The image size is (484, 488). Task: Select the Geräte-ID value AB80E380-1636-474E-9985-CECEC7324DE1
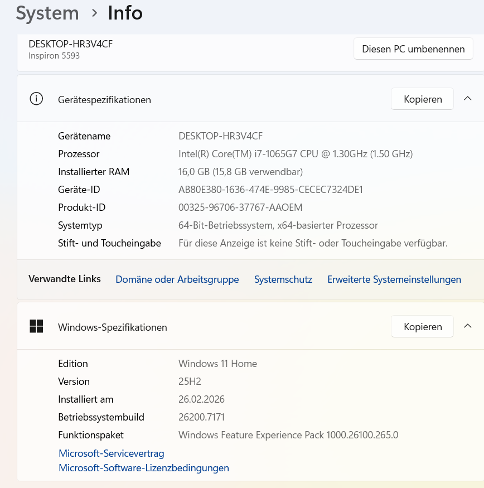[x=270, y=190]
